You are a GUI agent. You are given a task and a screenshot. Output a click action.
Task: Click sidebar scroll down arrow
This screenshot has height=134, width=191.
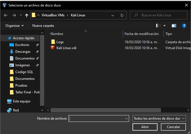pos(42,110)
